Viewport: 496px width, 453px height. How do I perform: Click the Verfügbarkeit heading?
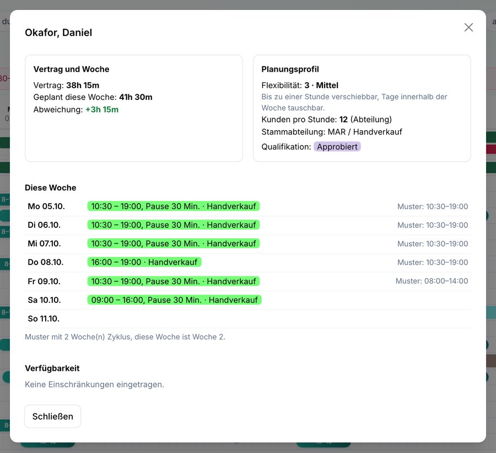52,368
